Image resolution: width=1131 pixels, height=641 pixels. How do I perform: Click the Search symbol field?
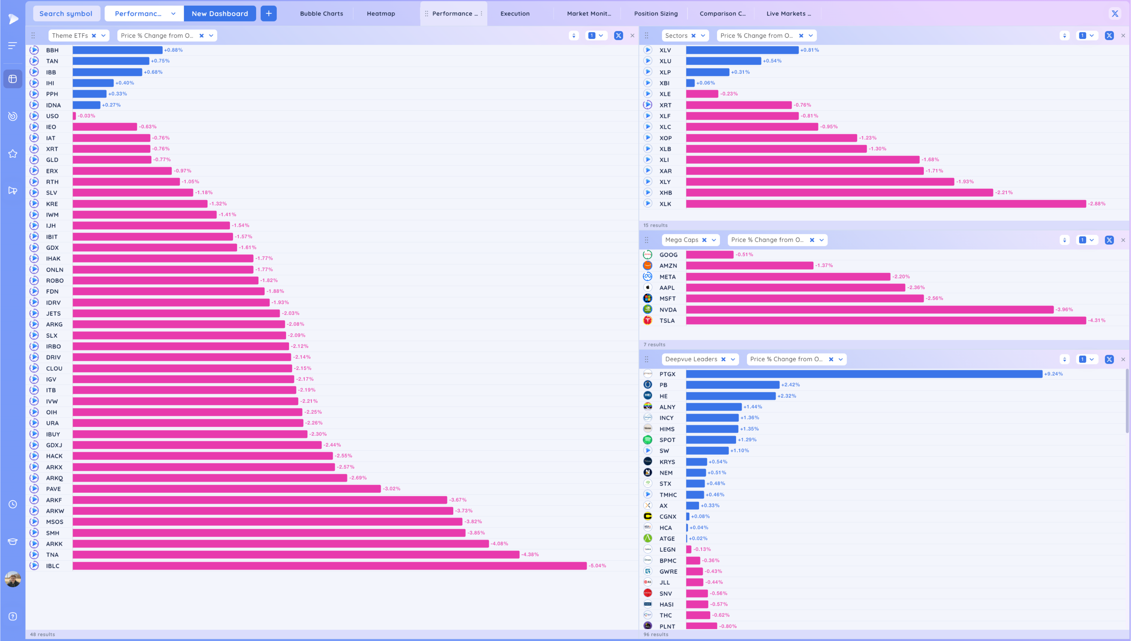point(66,14)
